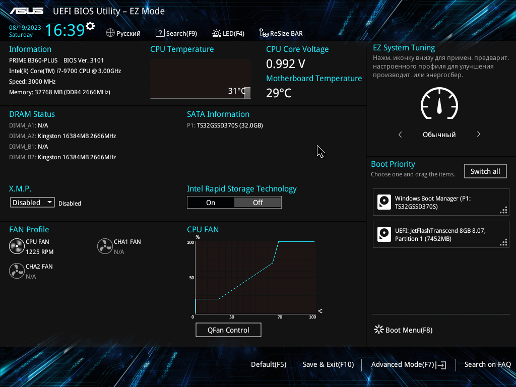Toggle ReSize BAR option
This screenshot has width=516, height=387.
(286, 34)
